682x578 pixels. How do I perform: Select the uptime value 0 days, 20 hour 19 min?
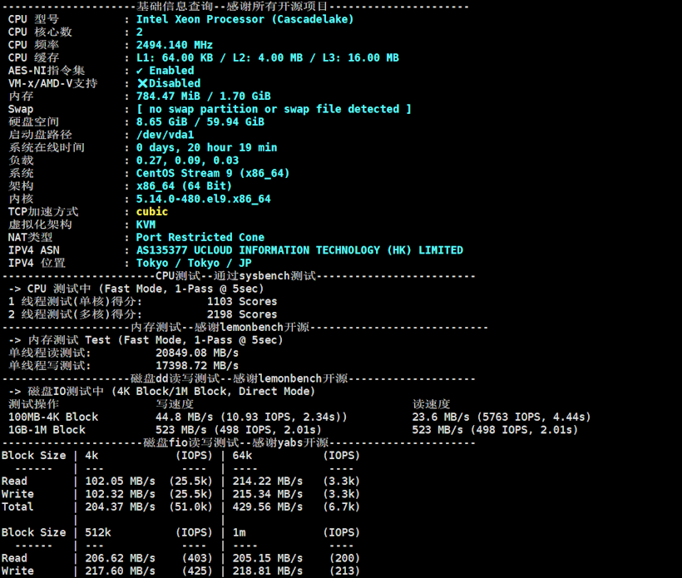click(206, 147)
